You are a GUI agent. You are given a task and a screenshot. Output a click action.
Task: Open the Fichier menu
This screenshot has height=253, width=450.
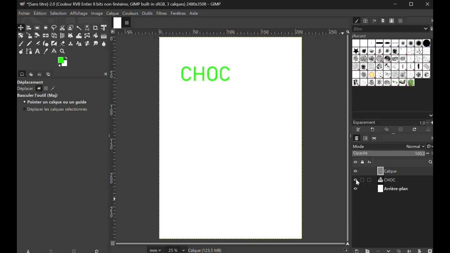[24, 13]
